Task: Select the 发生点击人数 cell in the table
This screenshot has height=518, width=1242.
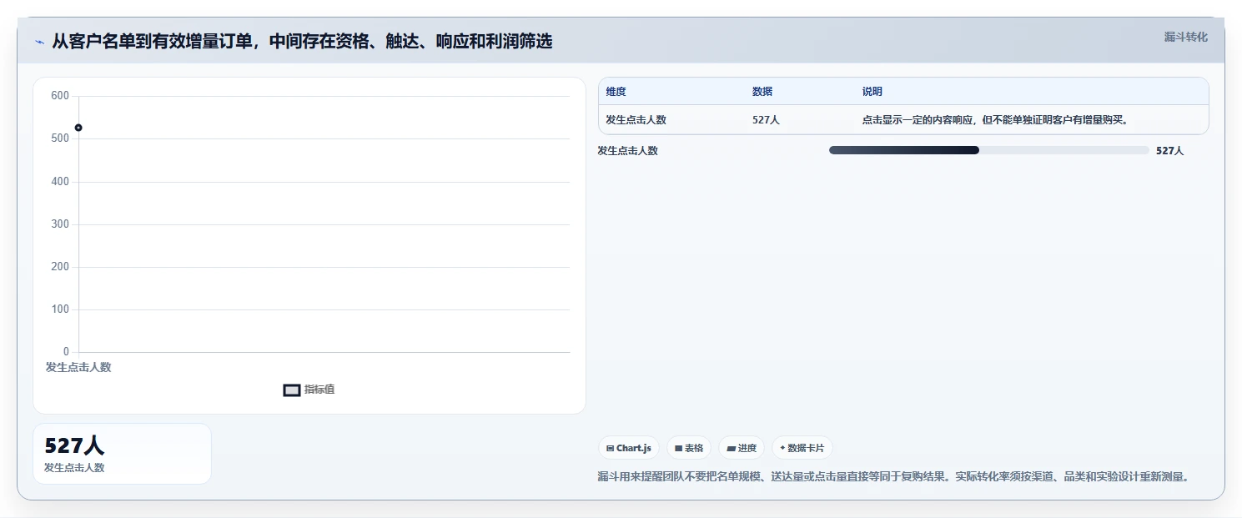Action: [x=636, y=120]
